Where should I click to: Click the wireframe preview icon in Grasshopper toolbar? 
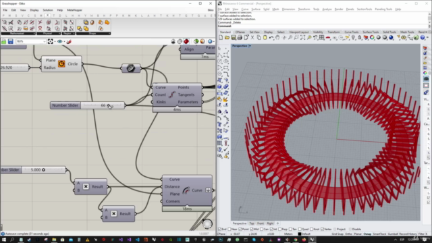(x=180, y=41)
